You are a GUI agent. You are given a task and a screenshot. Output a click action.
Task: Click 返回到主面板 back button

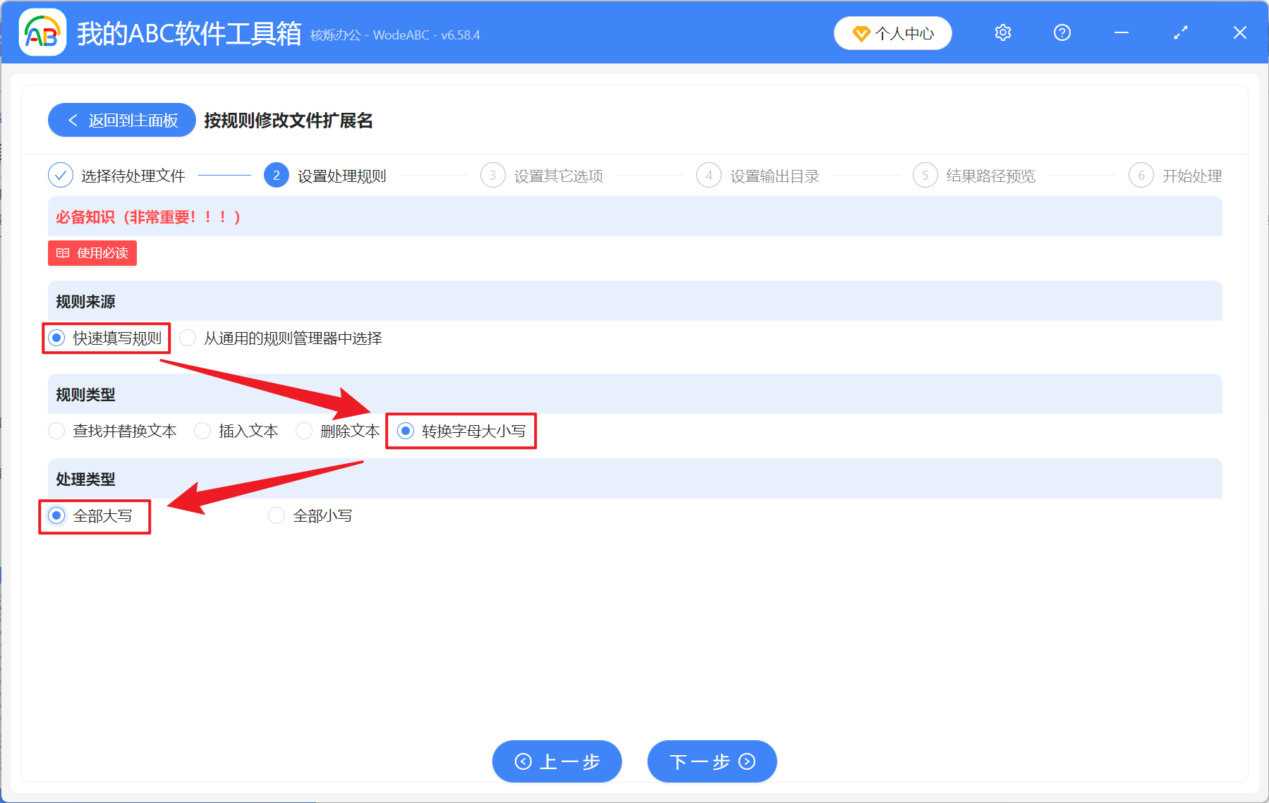point(122,120)
